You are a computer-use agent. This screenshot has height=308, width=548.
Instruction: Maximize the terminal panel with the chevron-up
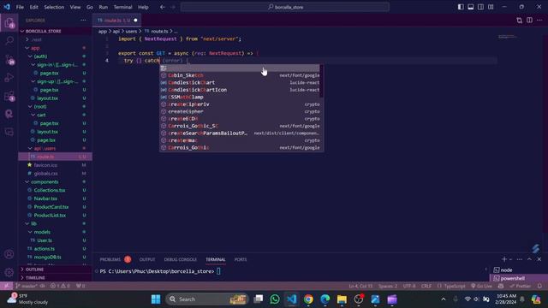[529, 259]
